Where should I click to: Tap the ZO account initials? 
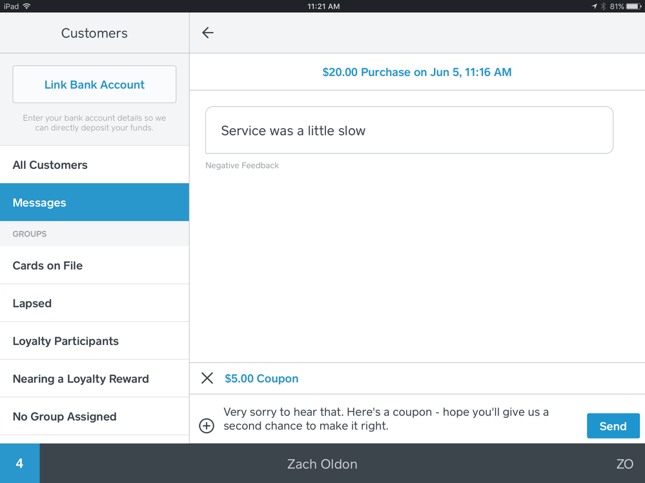[624, 464]
